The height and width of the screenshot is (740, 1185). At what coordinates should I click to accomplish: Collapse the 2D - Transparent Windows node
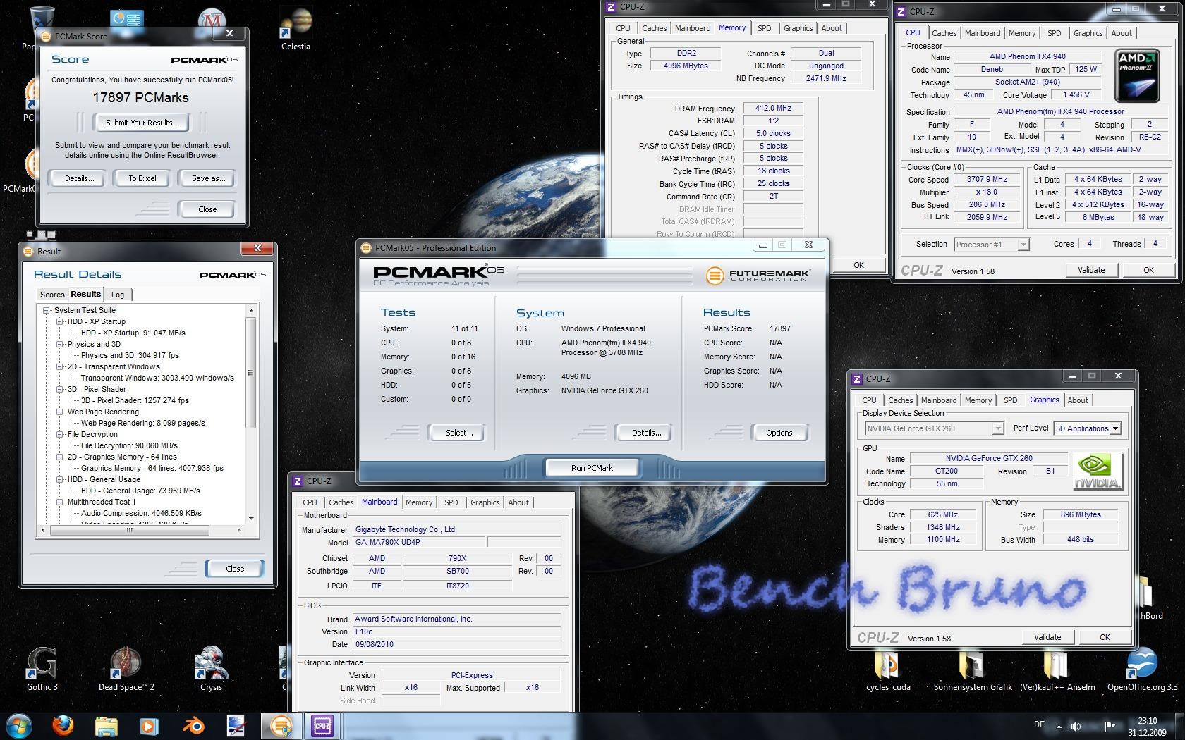click(60, 366)
